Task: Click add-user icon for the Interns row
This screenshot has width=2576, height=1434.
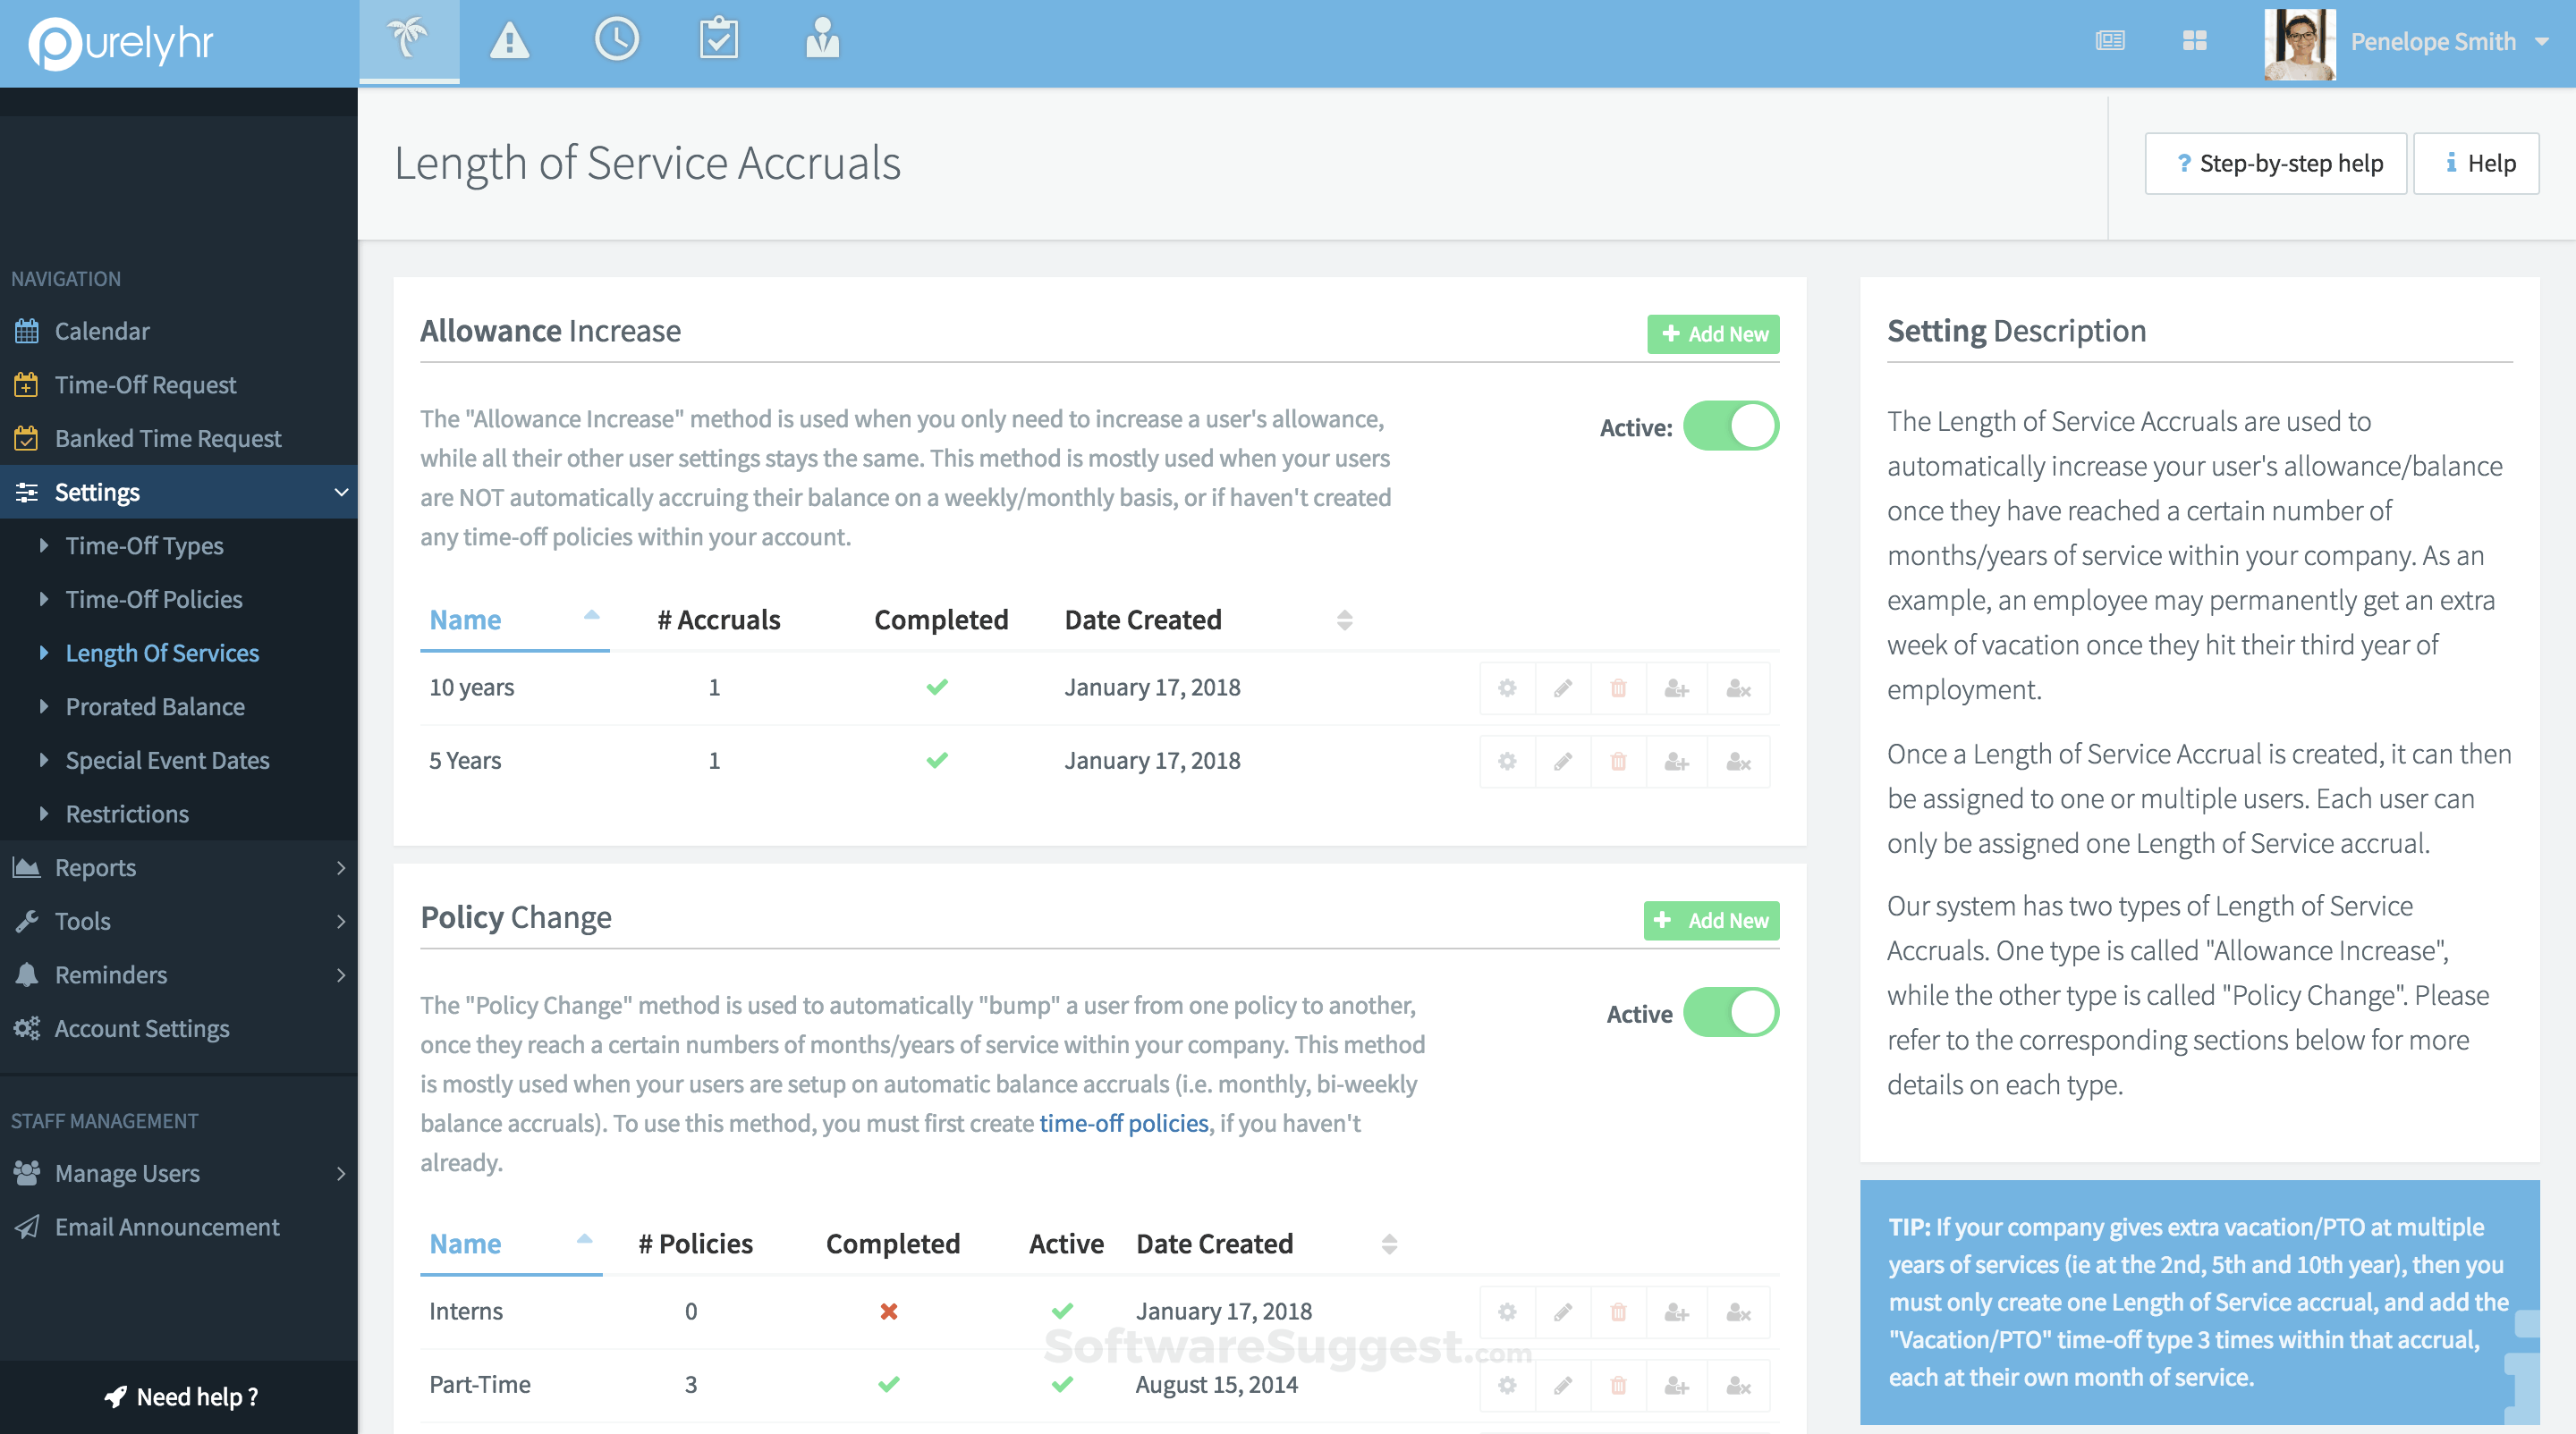Action: (1676, 1312)
